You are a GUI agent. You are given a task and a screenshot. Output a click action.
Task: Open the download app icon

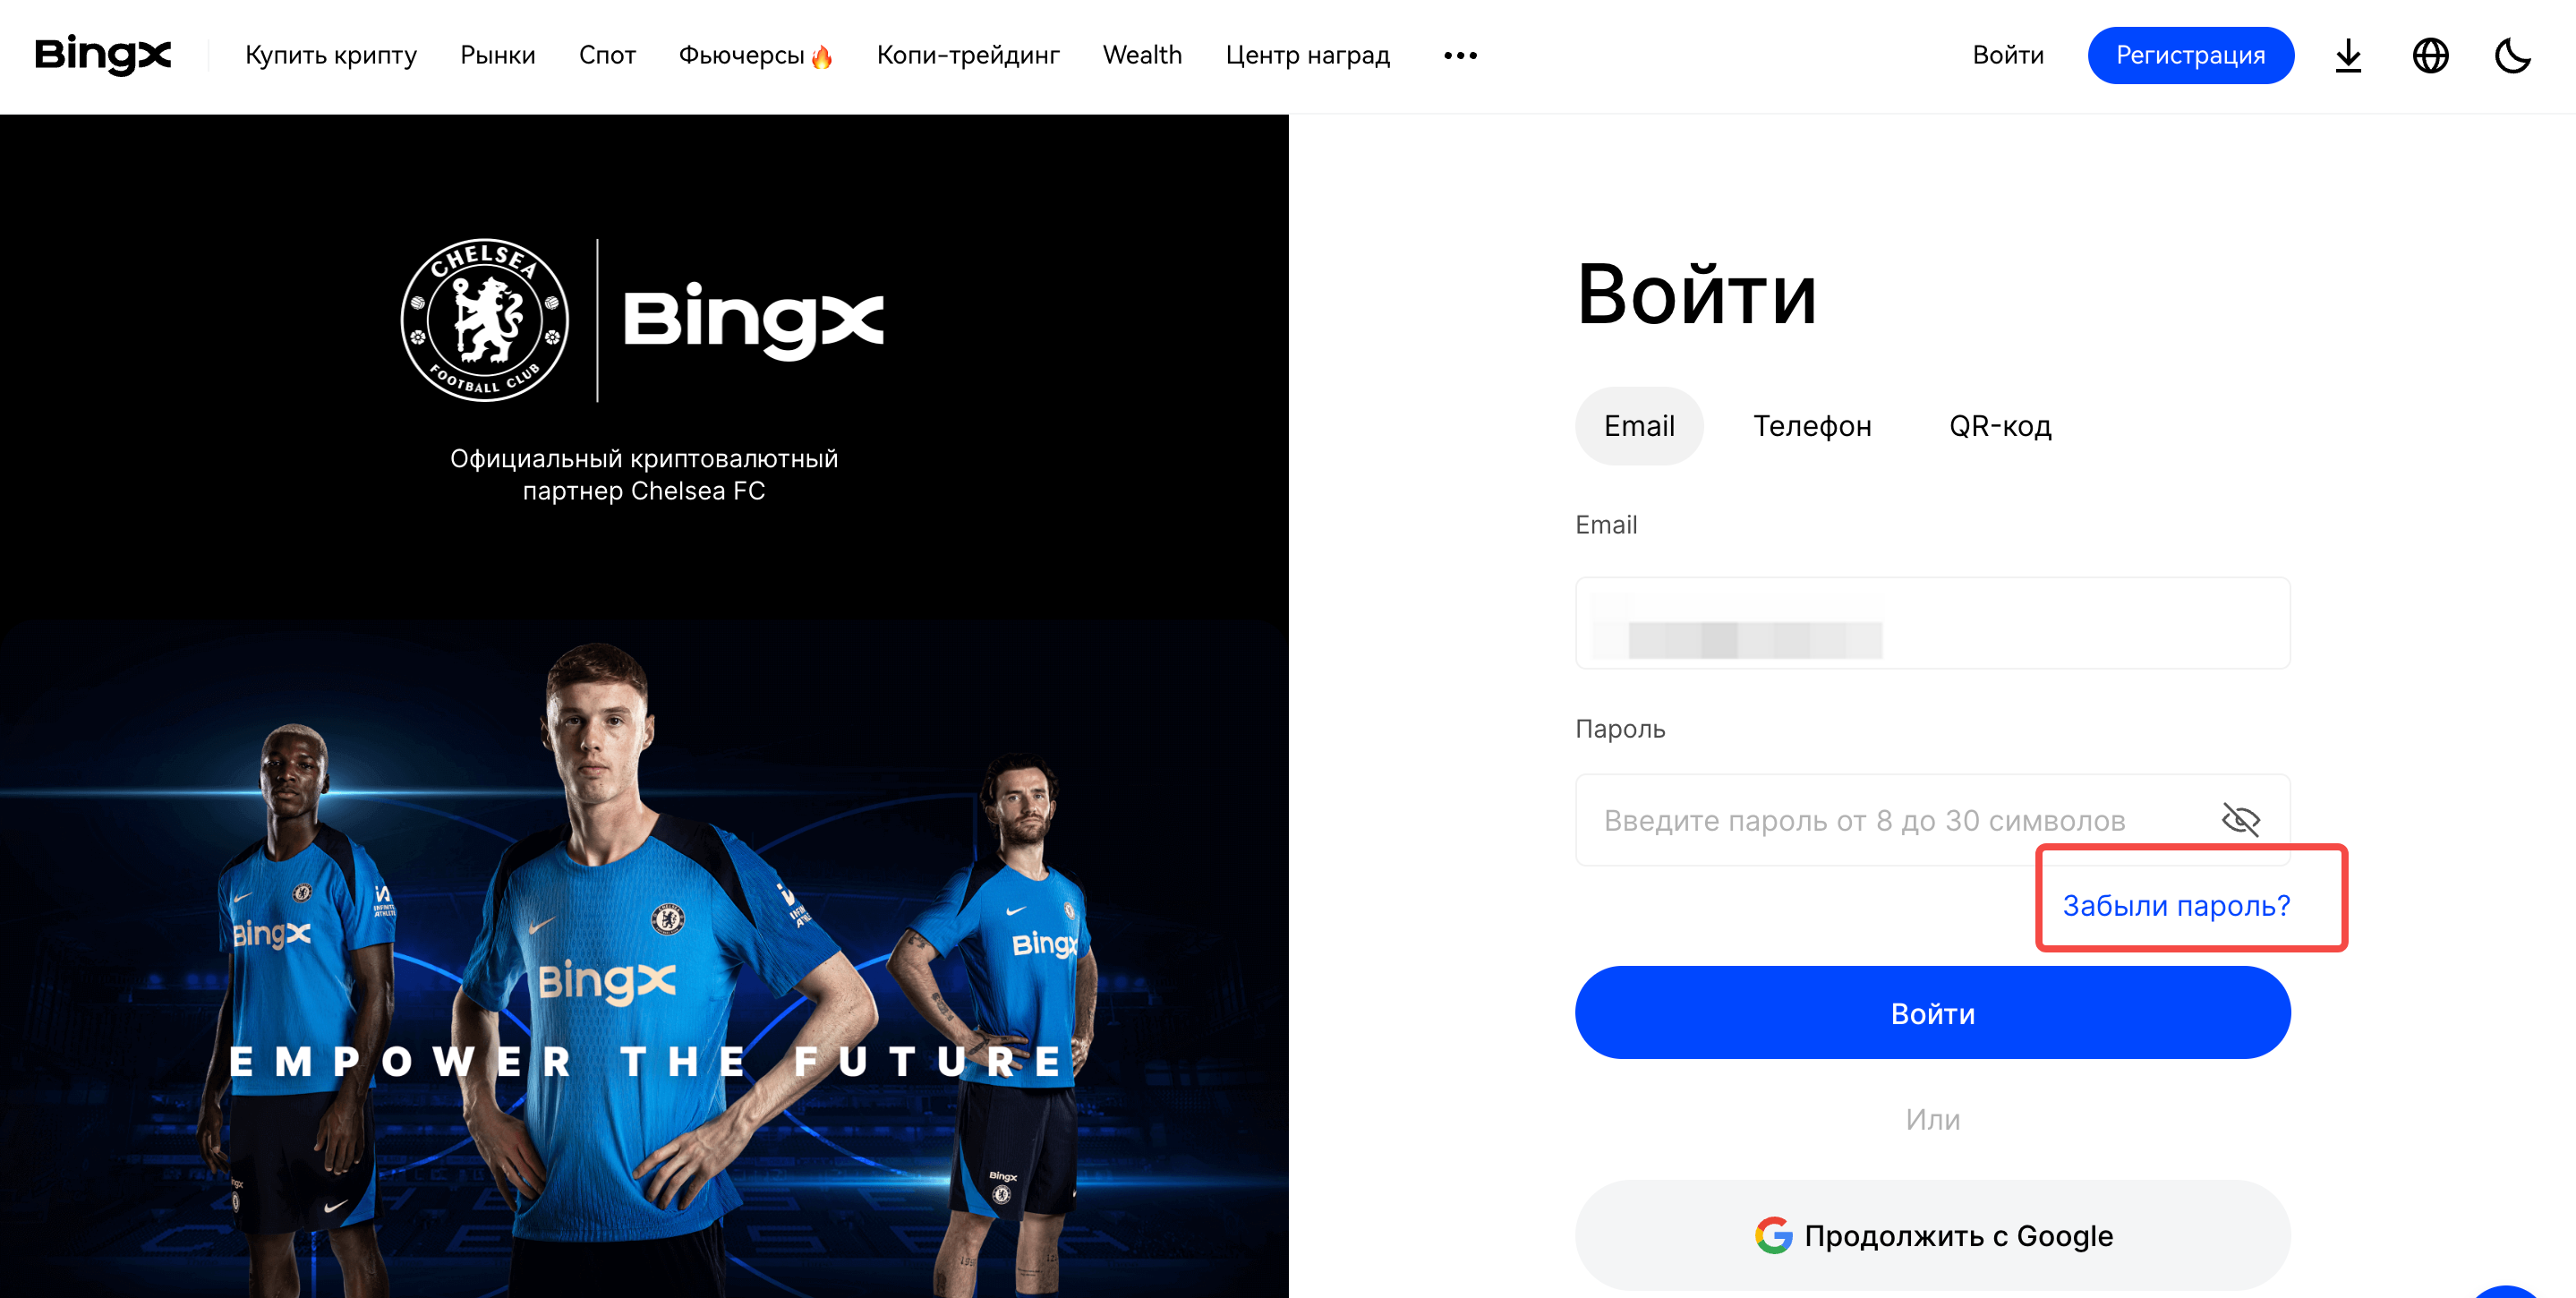(2348, 55)
